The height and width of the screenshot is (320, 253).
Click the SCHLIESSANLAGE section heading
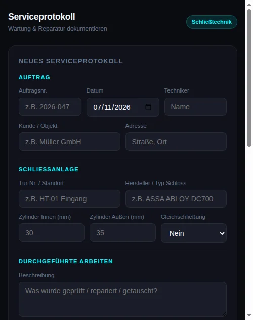(49, 169)
